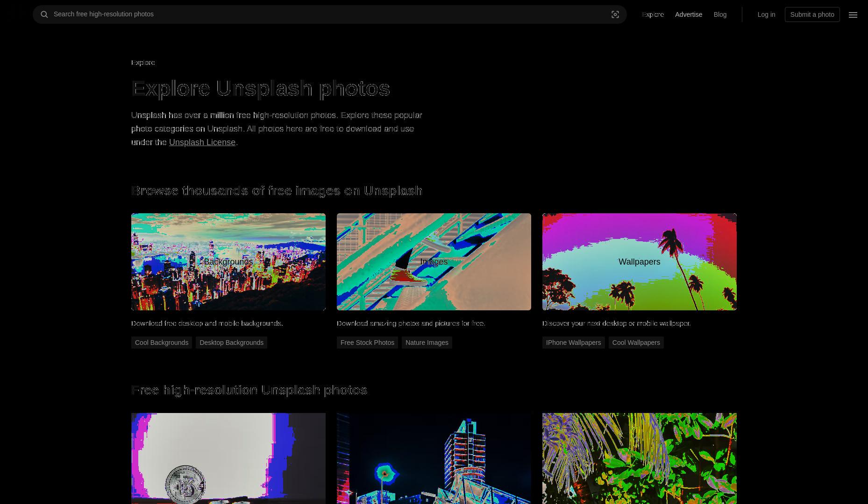The height and width of the screenshot is (504, 868).
Task: Click the Submit a photo button
Action: (x=812, y=14)
